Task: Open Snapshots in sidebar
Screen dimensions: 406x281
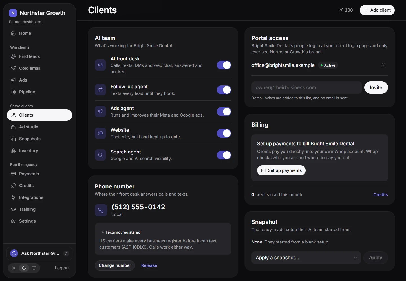Action: (x=39, y=139)
